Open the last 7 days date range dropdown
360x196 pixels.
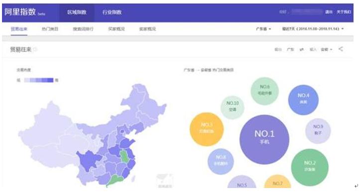(313, 29)
